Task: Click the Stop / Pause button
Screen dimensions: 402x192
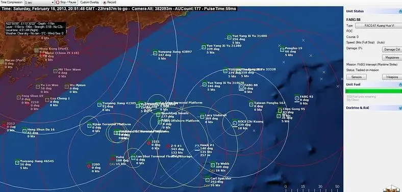Action: coord(66,3)
